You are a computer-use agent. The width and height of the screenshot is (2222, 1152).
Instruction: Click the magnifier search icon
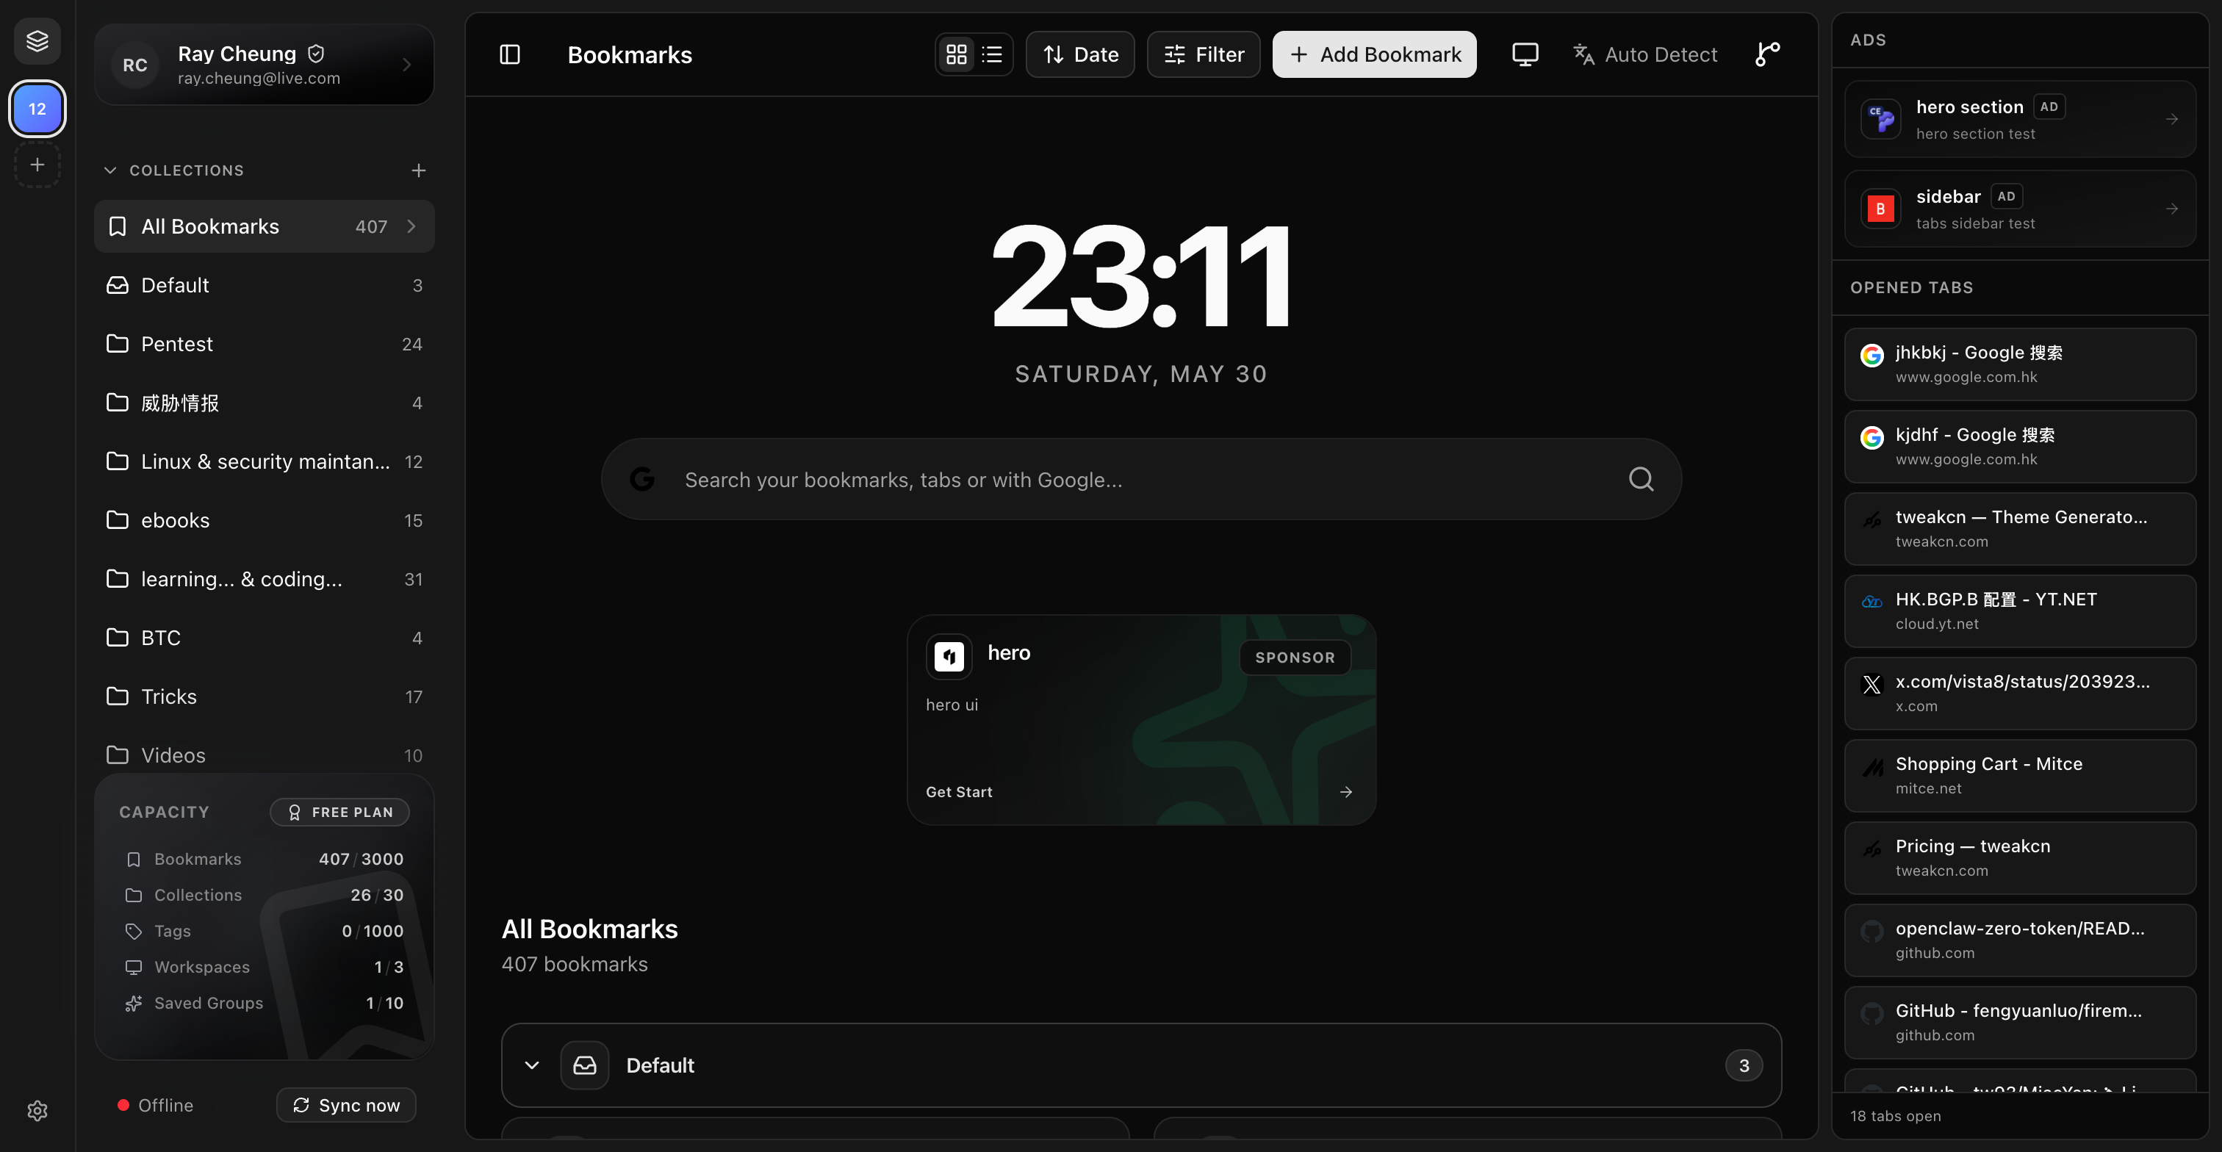coord(1641,478)
